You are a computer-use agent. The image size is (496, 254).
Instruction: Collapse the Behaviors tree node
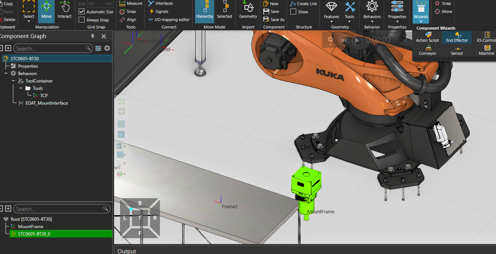pos(6,74)
